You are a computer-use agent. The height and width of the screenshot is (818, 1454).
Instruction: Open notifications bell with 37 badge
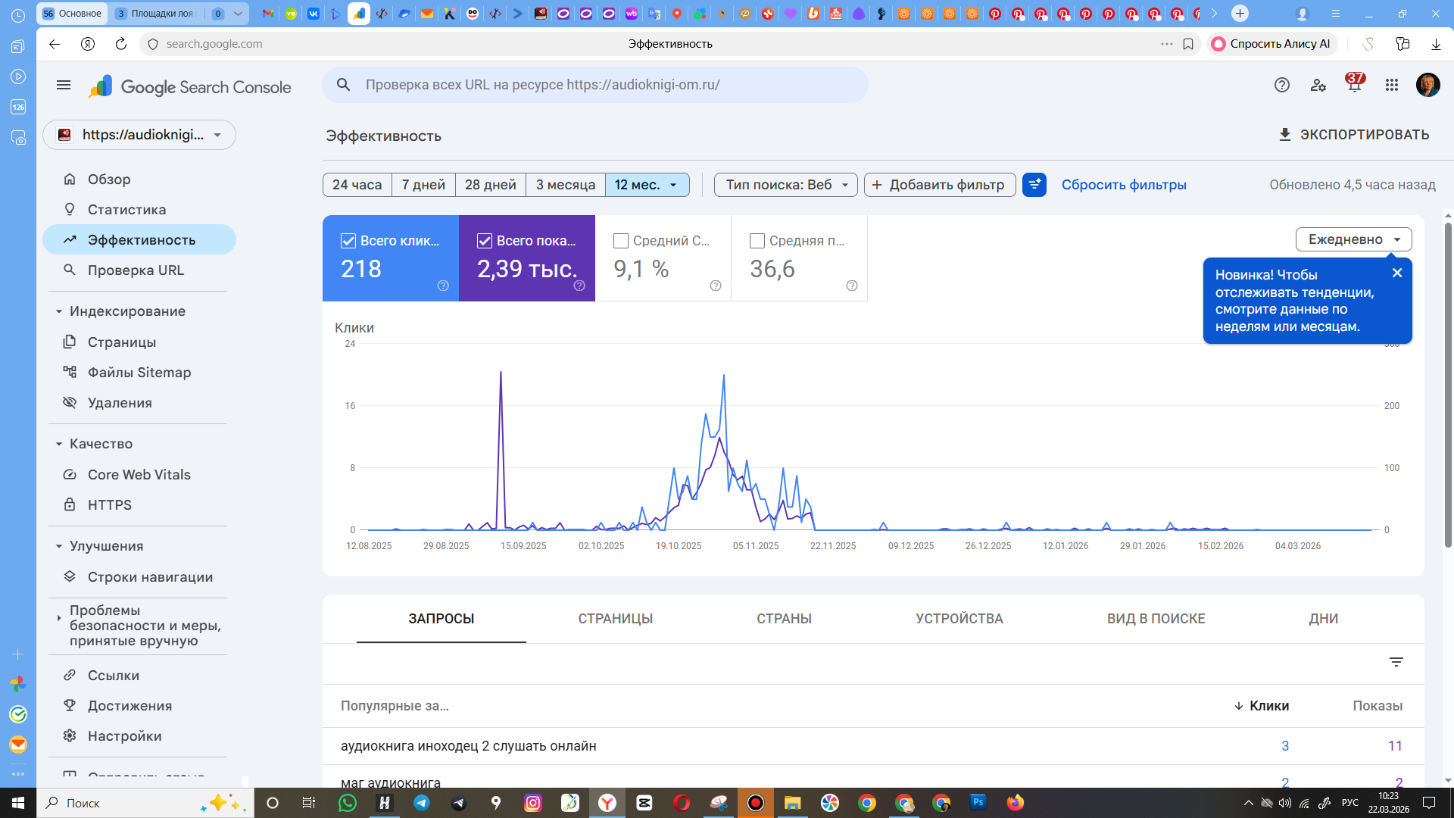tap(1354, 85)
